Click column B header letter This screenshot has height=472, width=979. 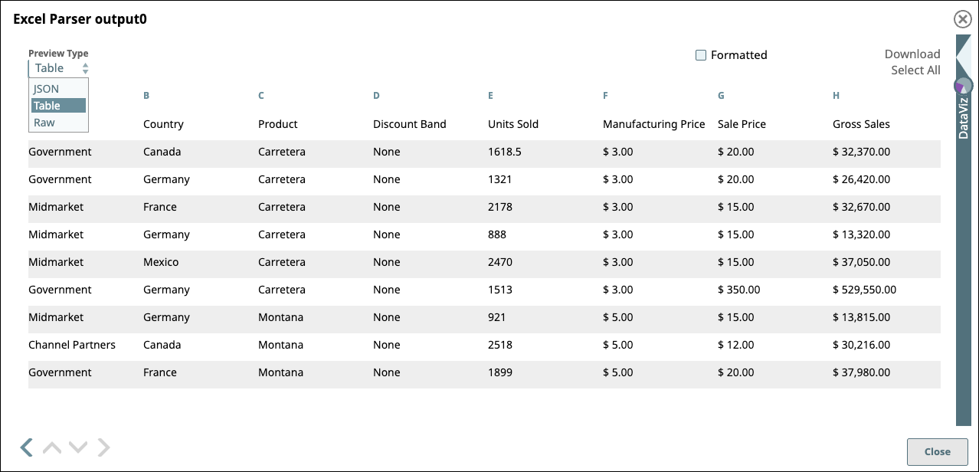(x=146, y=96)
